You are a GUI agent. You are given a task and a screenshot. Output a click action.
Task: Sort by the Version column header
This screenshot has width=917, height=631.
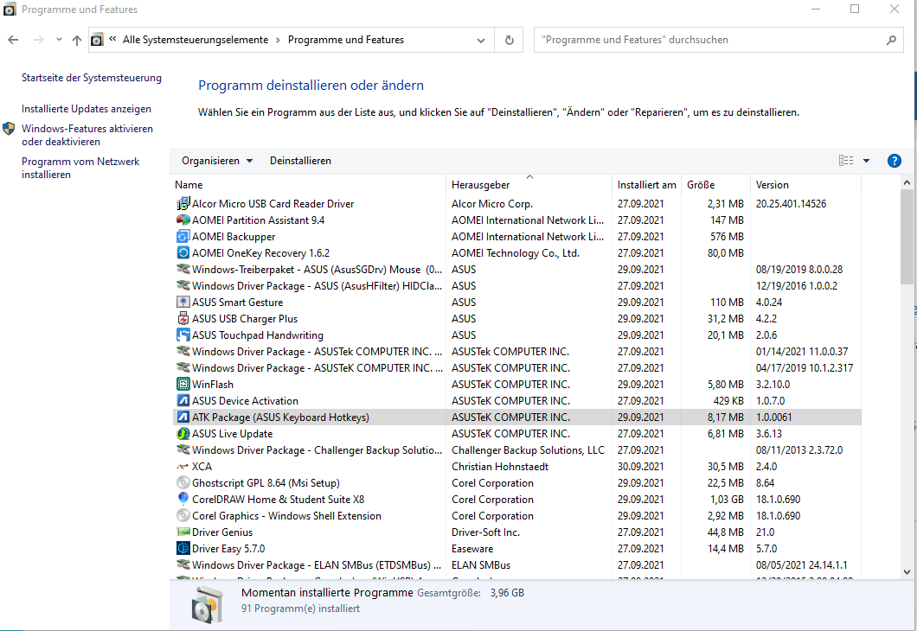click(805, 185)
